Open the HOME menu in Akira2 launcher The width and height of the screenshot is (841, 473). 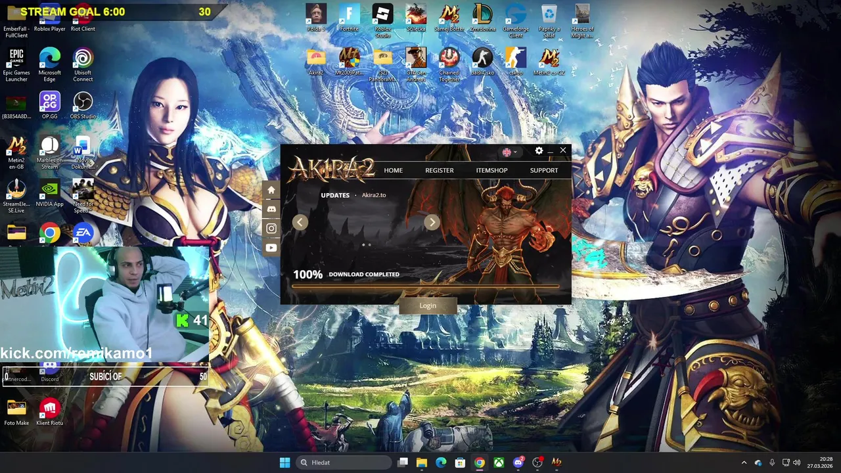pos(393,170)
